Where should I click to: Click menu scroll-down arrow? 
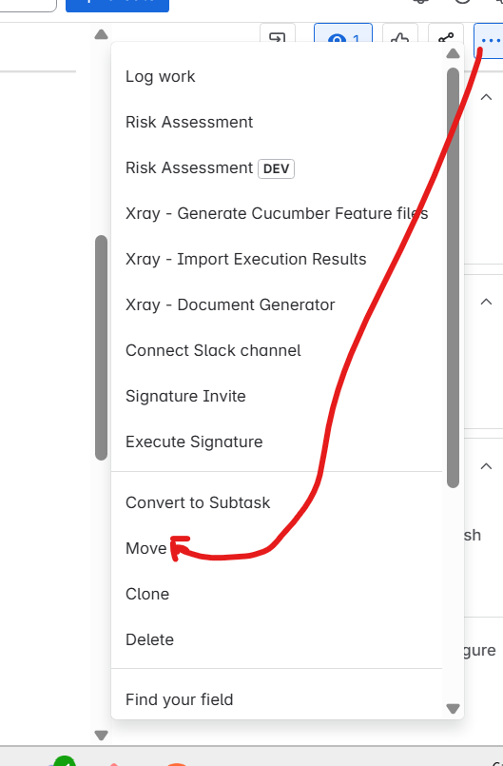tap(453, 709)
